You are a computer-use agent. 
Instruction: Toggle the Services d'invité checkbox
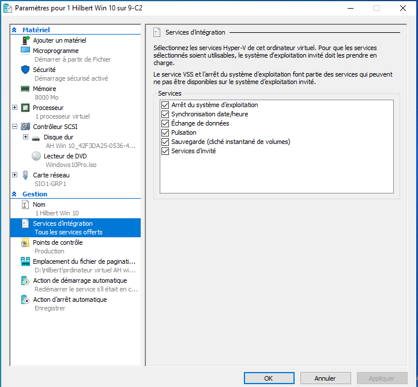(x=165, y=151)
